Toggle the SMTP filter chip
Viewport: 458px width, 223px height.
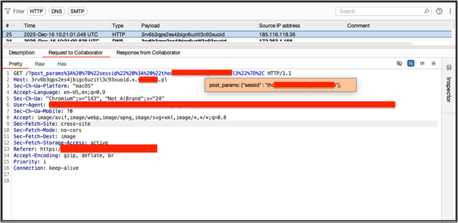point(77,12)
